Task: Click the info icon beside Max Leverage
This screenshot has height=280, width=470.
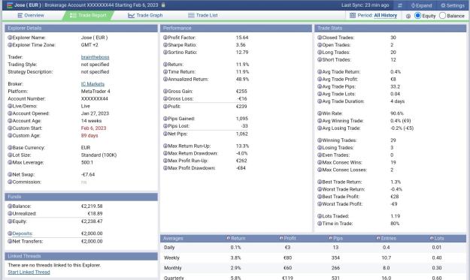Action: coord(10,162)
